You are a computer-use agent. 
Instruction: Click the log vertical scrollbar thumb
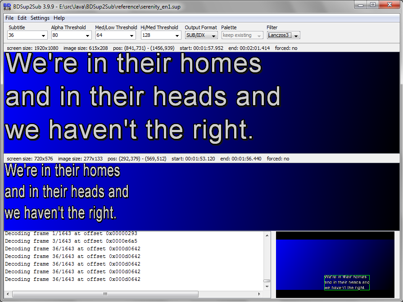coord(267,281)
